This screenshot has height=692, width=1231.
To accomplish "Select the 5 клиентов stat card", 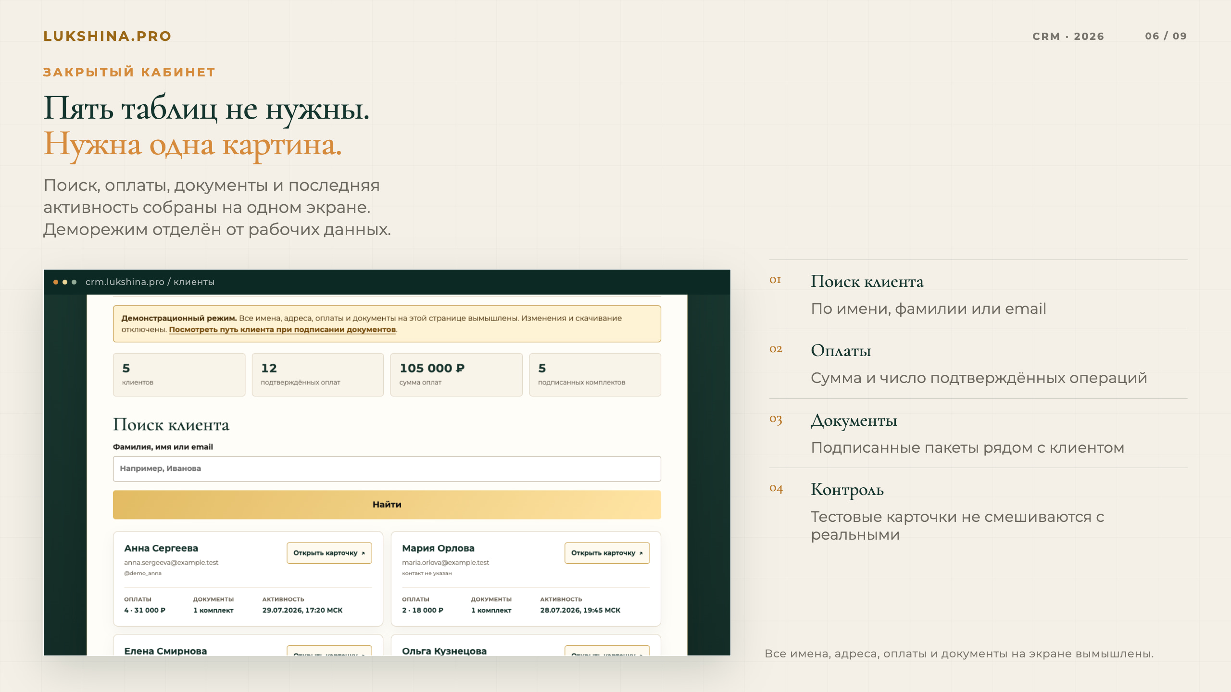I will coord(179,374).
